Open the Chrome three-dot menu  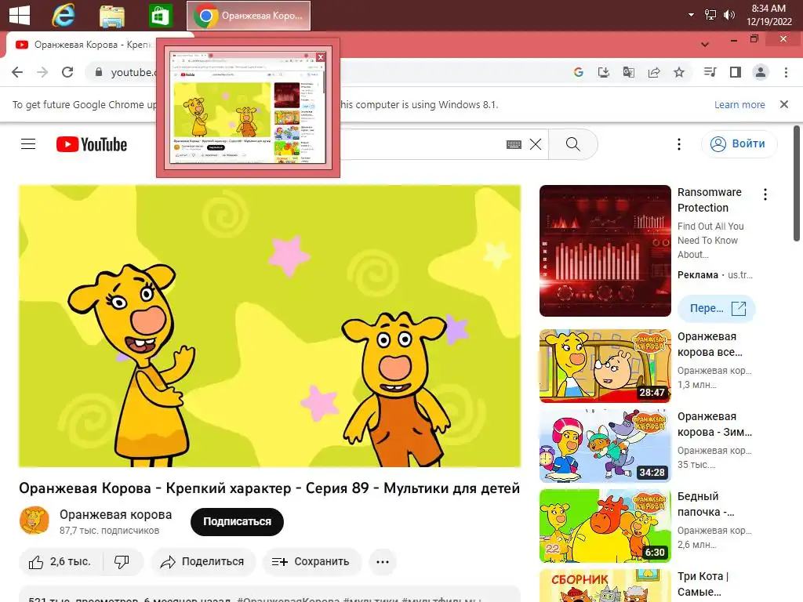point(786,72)
